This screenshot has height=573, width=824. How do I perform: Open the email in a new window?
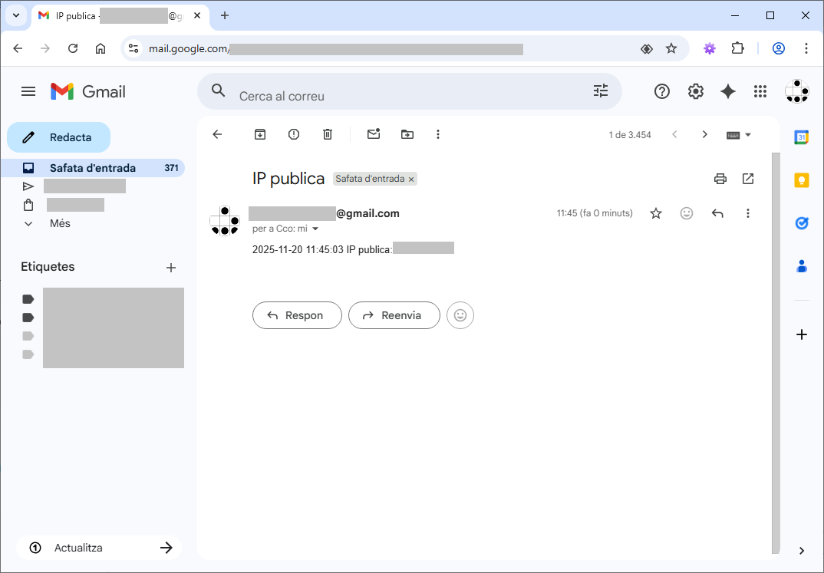pyautogui.click(x=748, y=179)
